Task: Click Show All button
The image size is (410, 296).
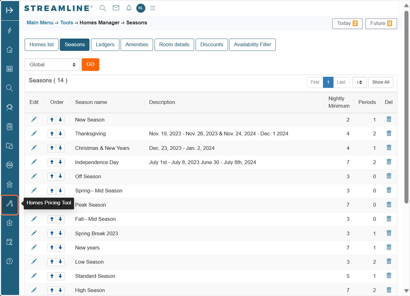Action: (381, 82)
